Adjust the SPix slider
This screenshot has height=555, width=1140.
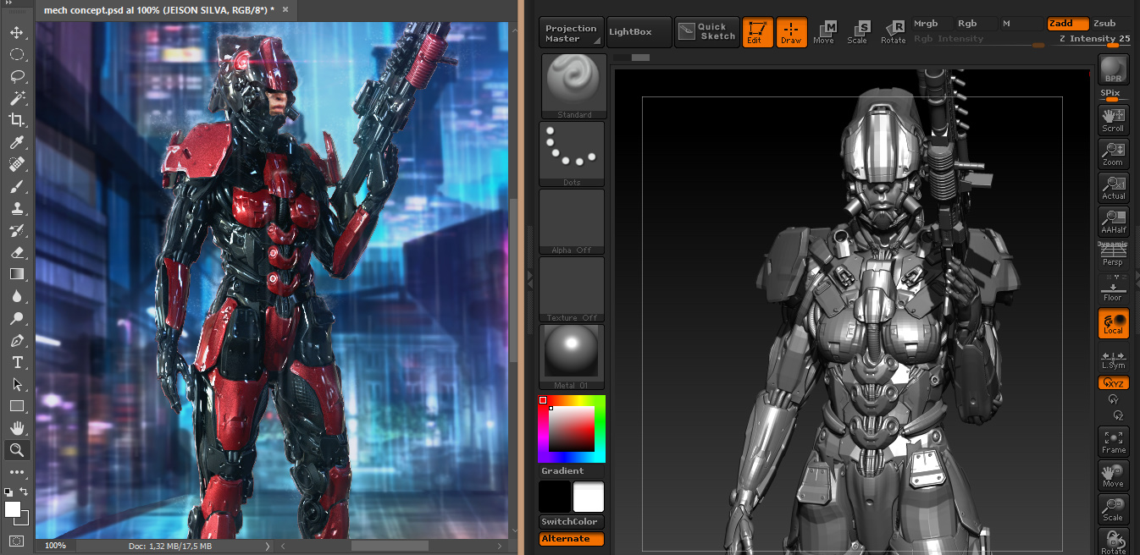tap(1112, 96)
